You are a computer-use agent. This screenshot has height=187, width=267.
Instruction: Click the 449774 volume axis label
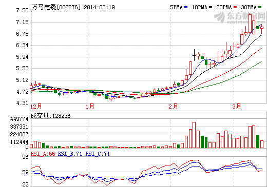19,119
